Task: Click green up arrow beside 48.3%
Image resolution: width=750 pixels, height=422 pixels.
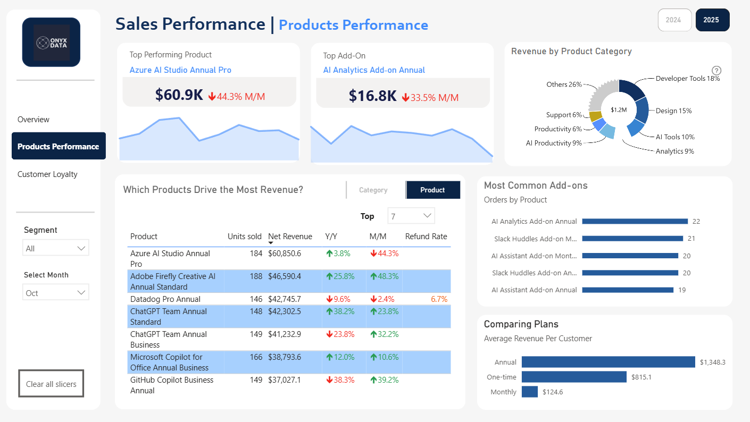Action: [x=373, y=276]
